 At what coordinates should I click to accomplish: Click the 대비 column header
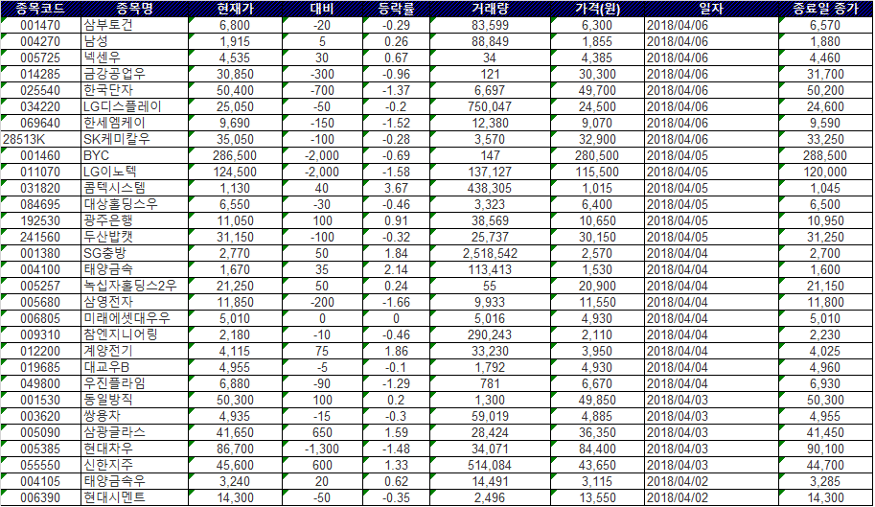point(322,9)
